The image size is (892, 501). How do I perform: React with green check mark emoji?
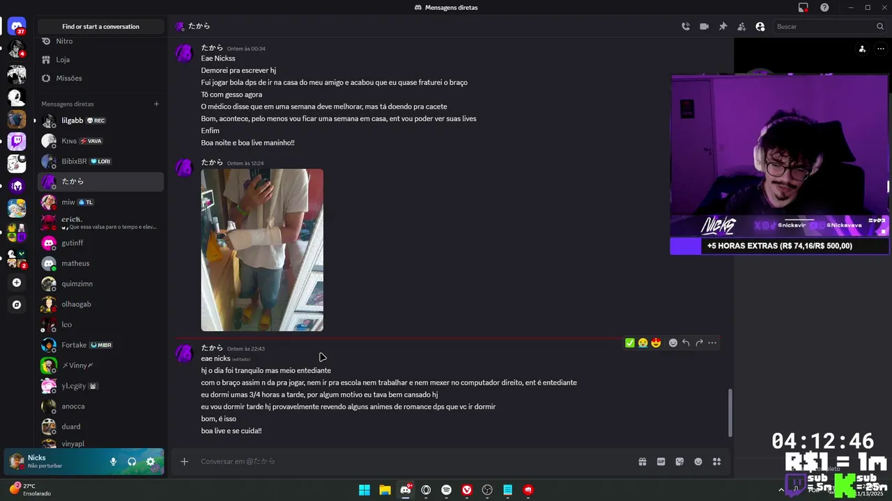630,343
